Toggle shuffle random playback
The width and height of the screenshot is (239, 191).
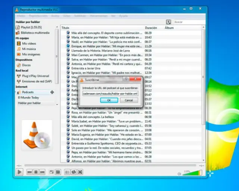point(80,172)
